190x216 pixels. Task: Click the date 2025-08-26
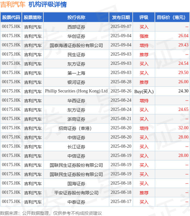[x=121, y=91]
